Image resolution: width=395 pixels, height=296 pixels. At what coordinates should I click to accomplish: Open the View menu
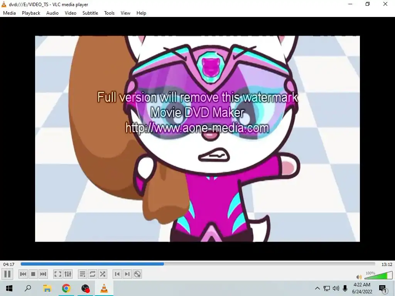pos(125,13)
